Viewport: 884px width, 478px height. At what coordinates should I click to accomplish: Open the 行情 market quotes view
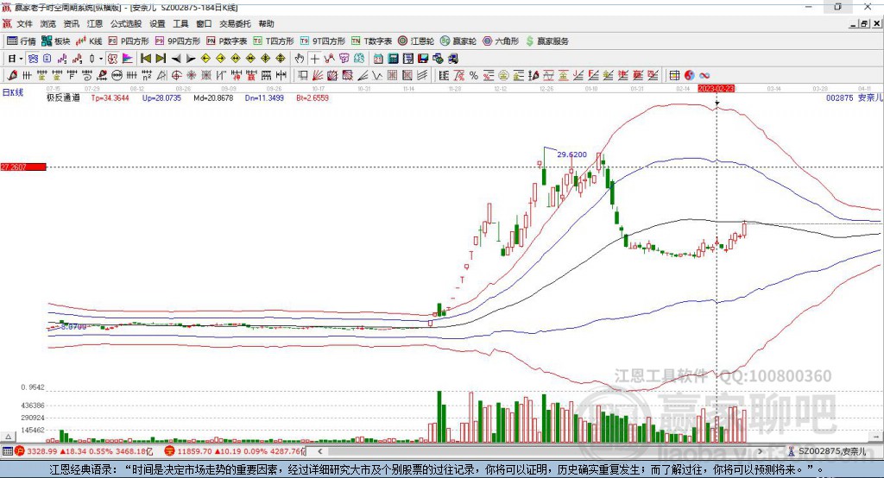coord(21,41)
